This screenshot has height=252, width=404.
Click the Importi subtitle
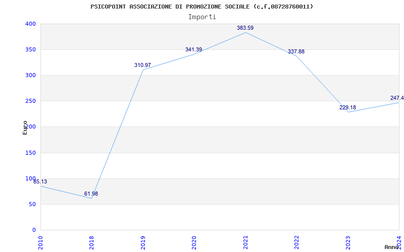click(x=202, y=17)
